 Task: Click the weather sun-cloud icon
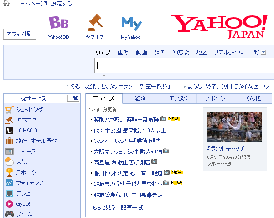[x=10, y=162]
